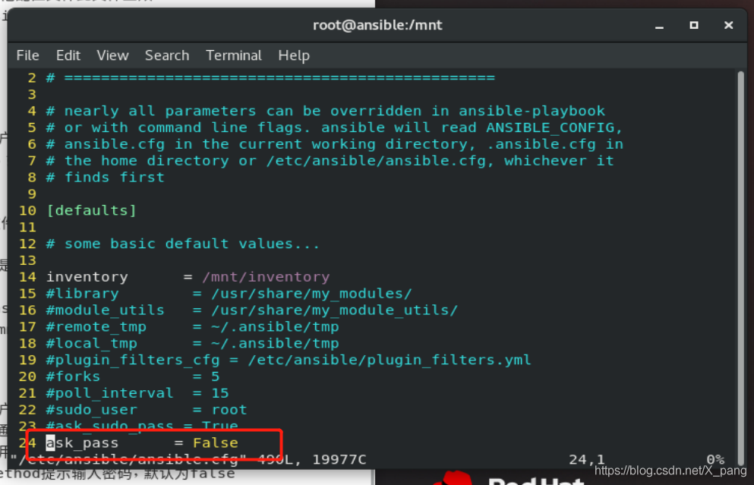Screen dimensions: 754x485
Task: Open the Help menu
Action: pos(294,55)
